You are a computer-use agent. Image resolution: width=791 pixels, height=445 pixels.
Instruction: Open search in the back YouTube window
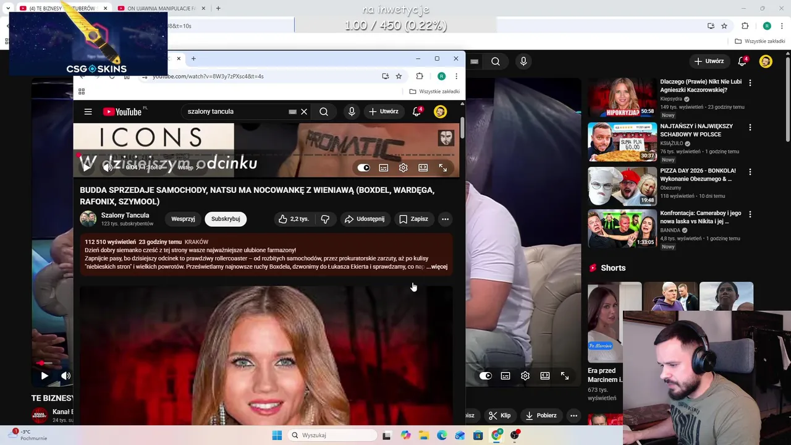(x=496, y=61)
